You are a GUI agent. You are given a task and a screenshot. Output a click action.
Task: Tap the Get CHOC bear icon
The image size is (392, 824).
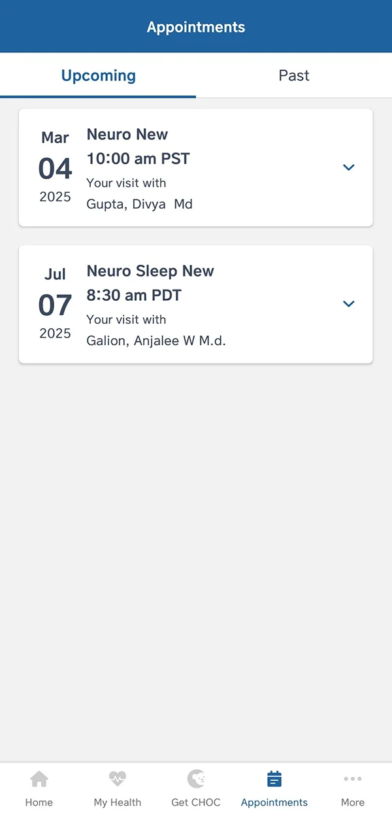tap(196, 779)
